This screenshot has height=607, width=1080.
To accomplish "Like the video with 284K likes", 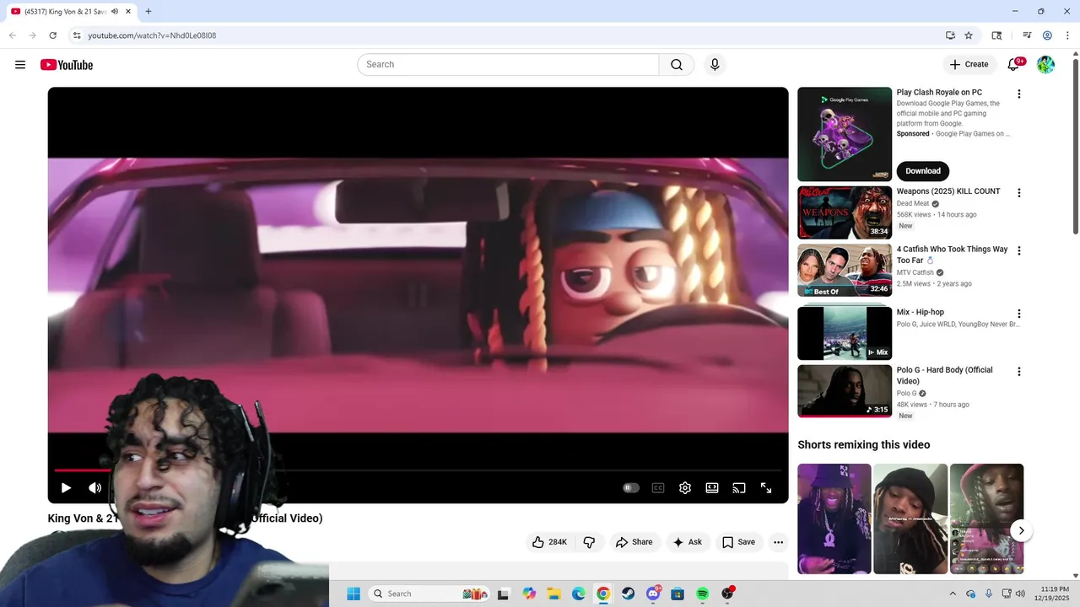I will [x=549, y=542].
